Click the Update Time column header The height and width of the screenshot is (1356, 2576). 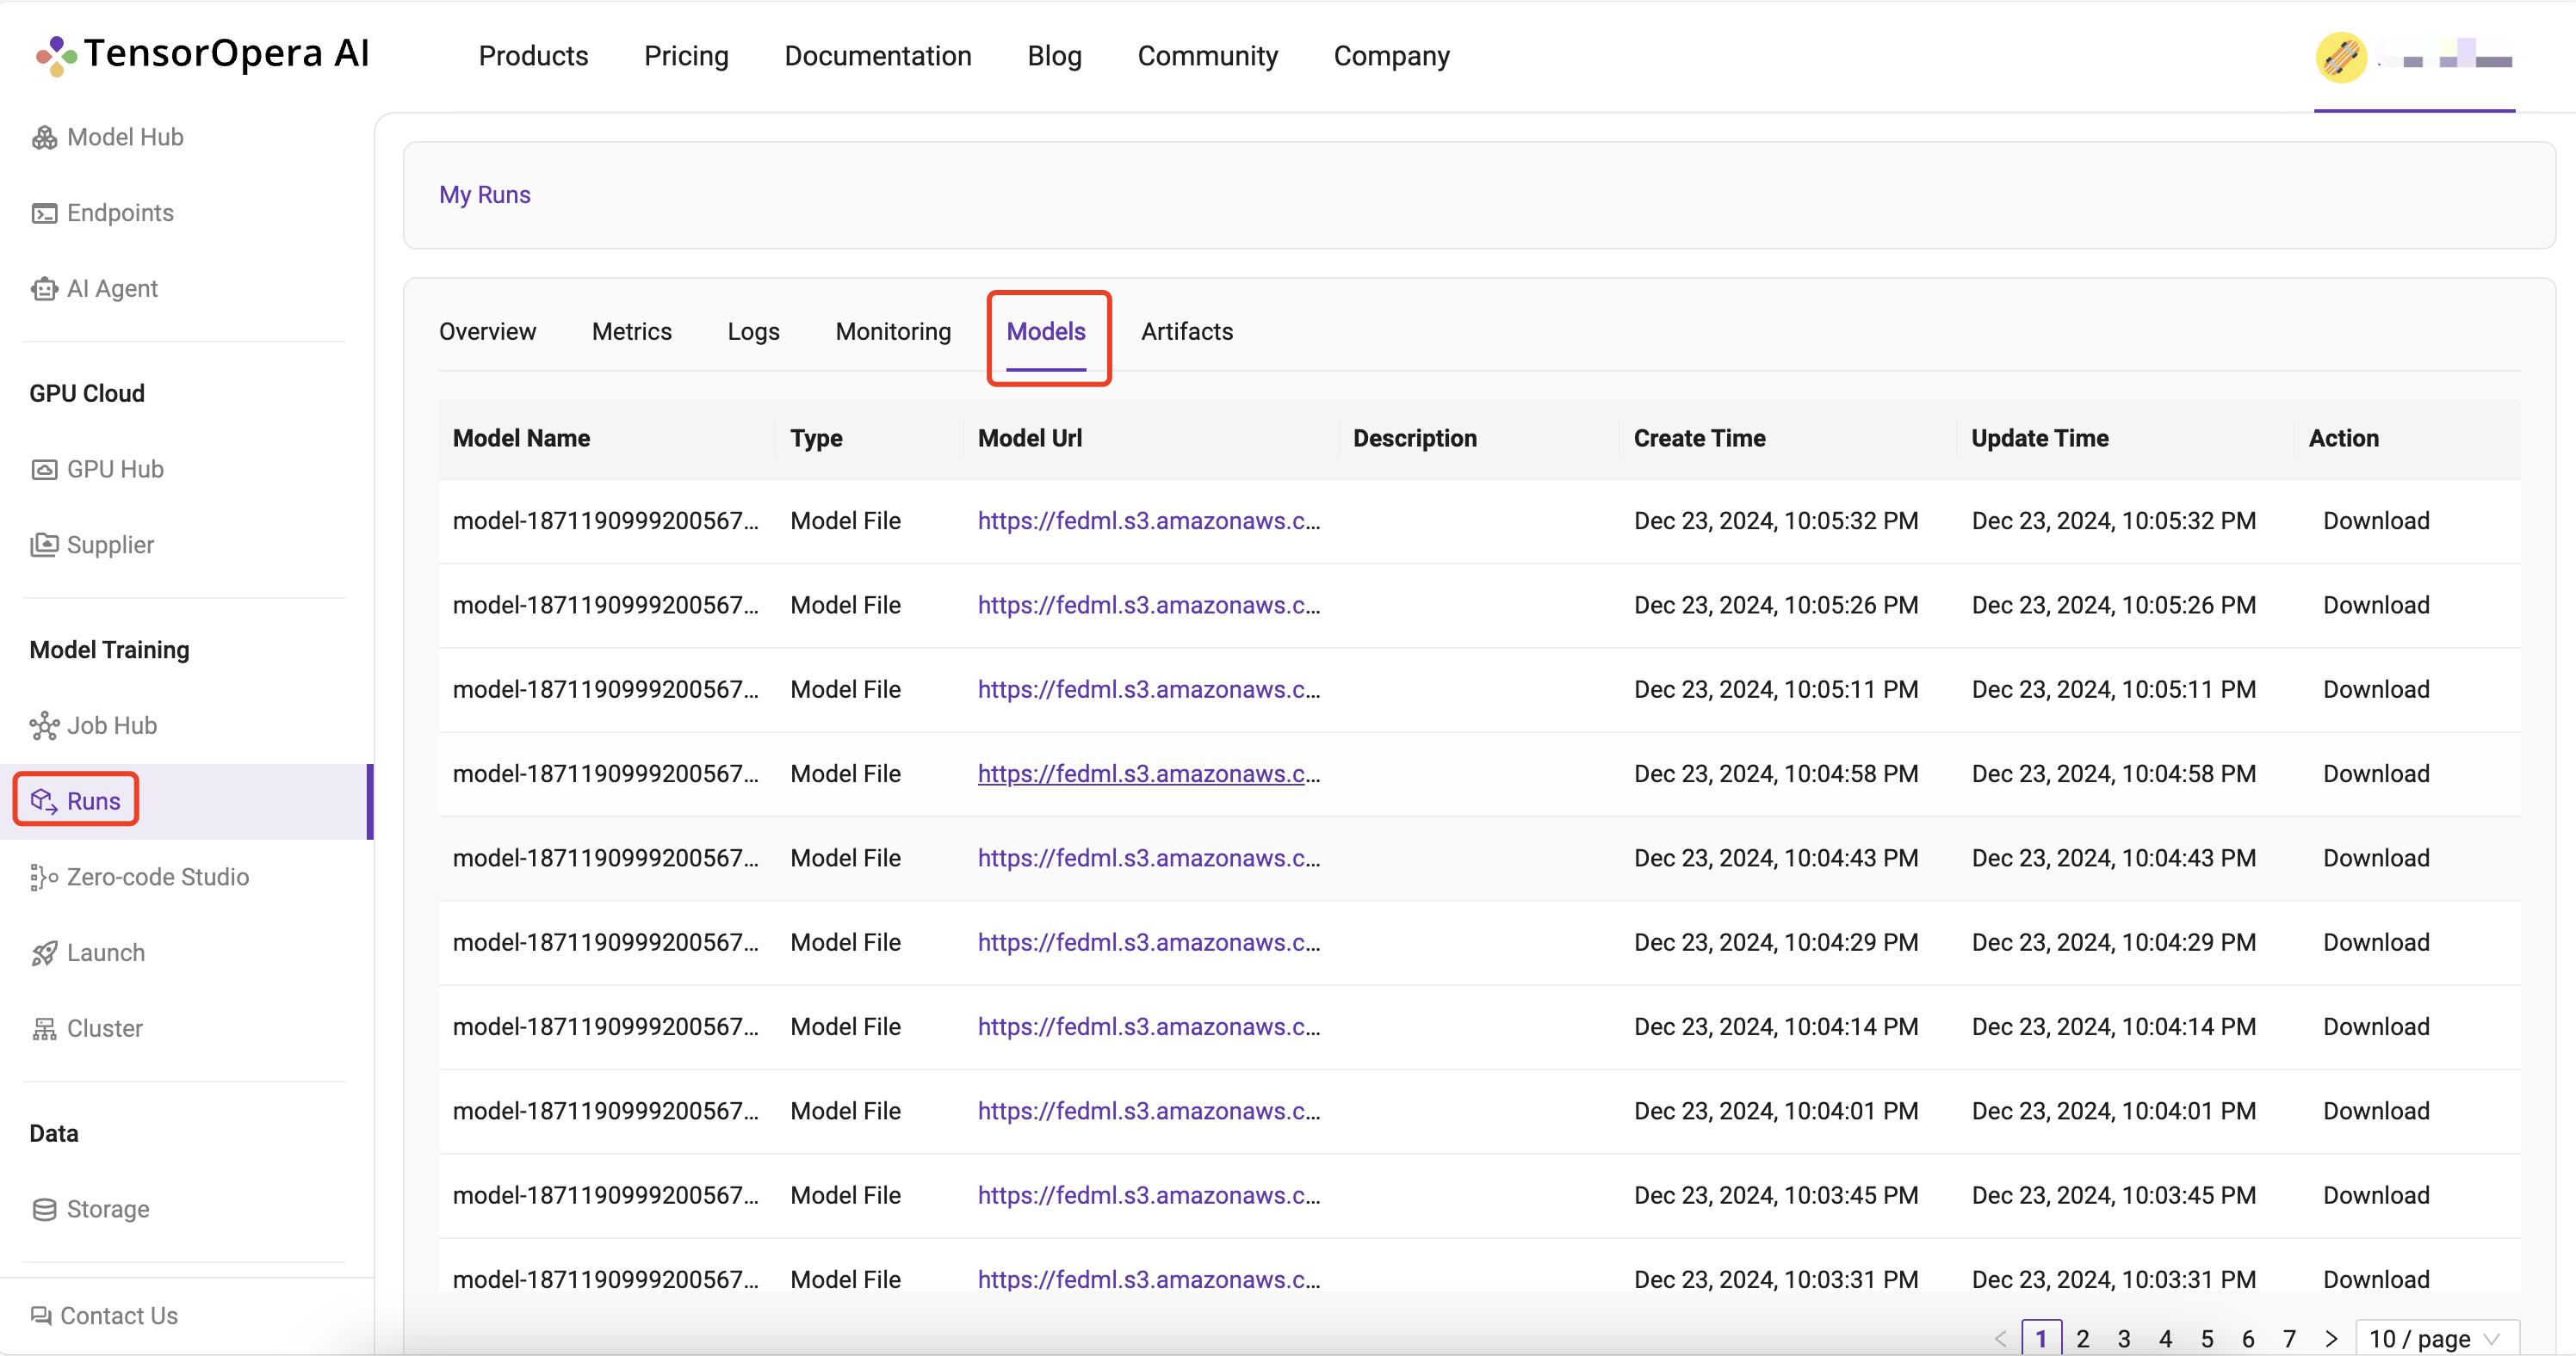point(2039,439)
